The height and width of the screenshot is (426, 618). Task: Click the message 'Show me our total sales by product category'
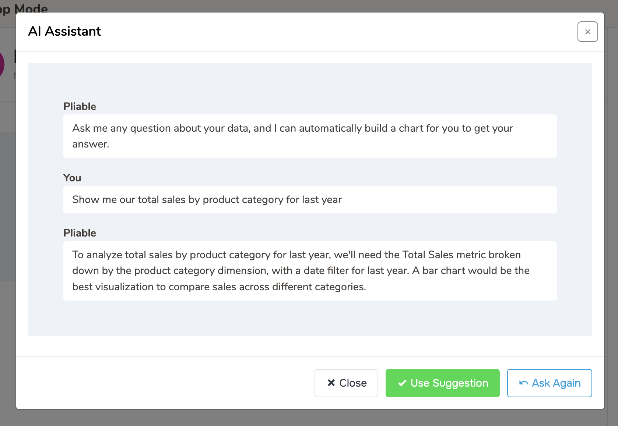coord(310,199)
